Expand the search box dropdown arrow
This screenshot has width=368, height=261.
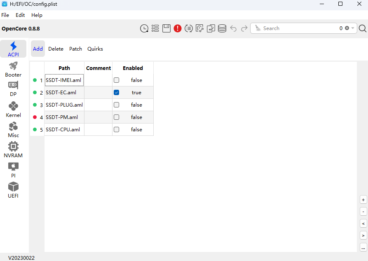353,28
